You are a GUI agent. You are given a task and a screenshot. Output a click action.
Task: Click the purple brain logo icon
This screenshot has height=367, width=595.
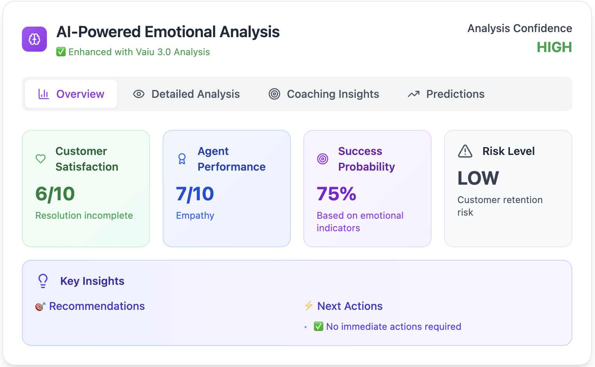point(34,39)
